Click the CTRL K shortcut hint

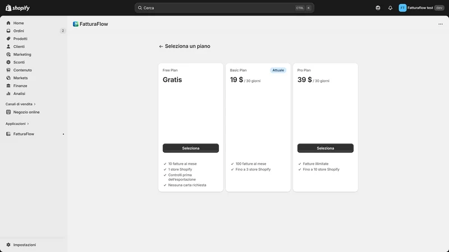tap(303, 8)
